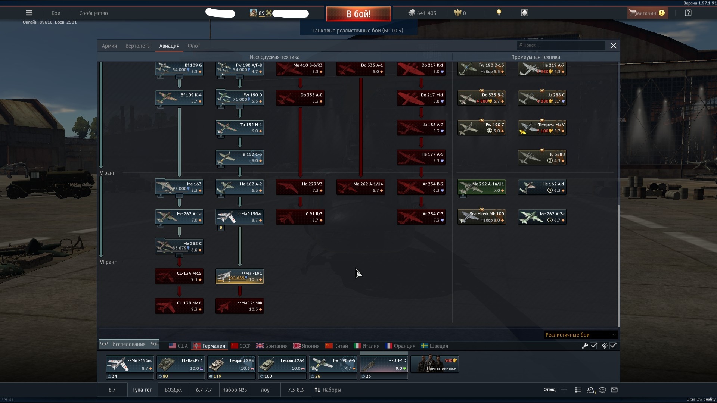717x403 pixels.
Task: Expand the Fw 190 D vehicle group
Action: [x=240, y=107]
